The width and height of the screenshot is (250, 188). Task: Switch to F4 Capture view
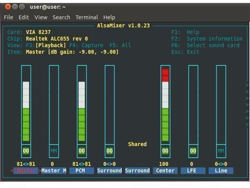(x=86, y=46)
